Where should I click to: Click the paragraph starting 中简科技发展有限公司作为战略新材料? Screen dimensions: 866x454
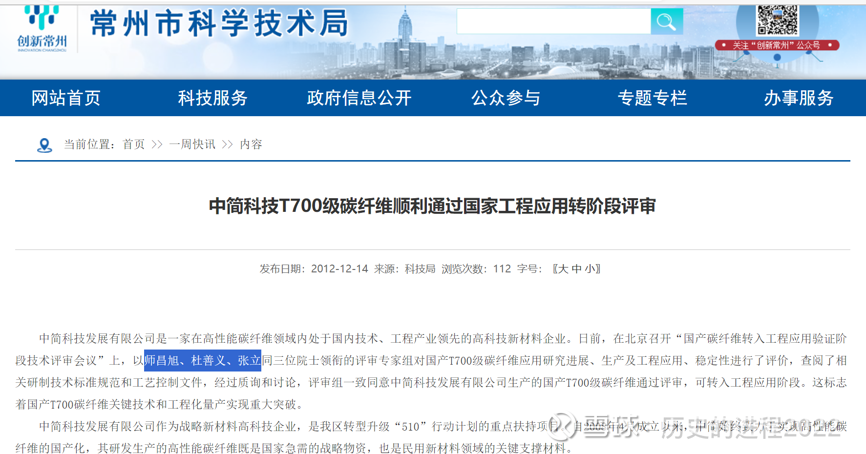(431, 437)
